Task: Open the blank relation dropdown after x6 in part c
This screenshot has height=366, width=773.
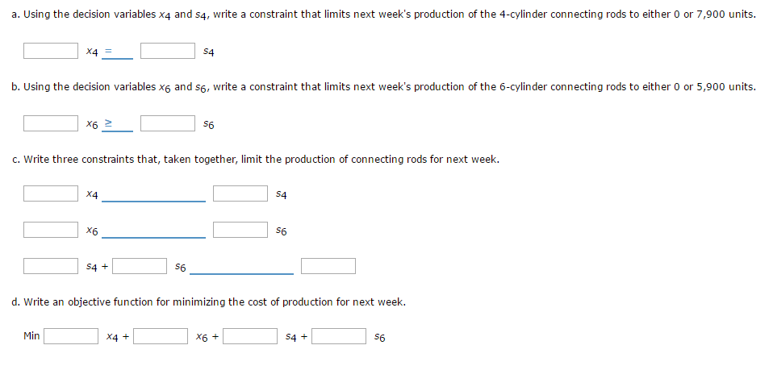Action: tap(153, 231)
